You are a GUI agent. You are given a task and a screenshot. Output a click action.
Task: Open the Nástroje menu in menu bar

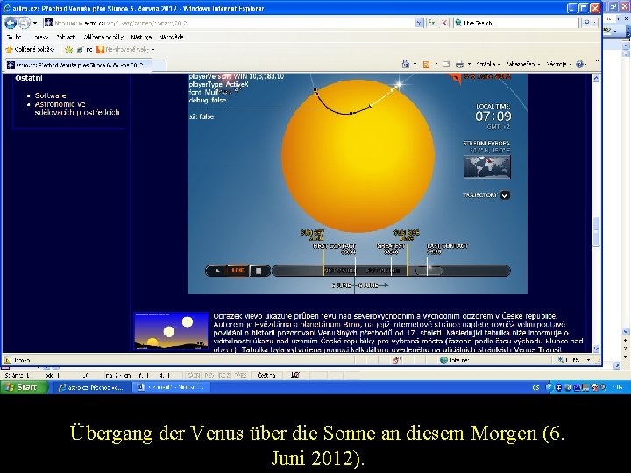[x=141, y=37]
